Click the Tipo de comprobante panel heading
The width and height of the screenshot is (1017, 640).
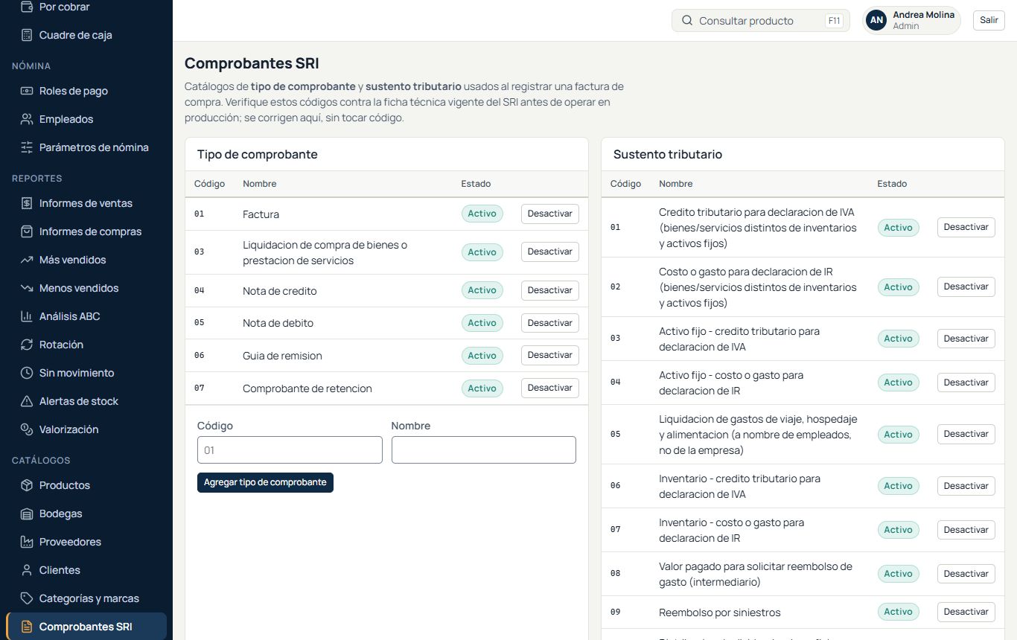(x=258, y=155)
